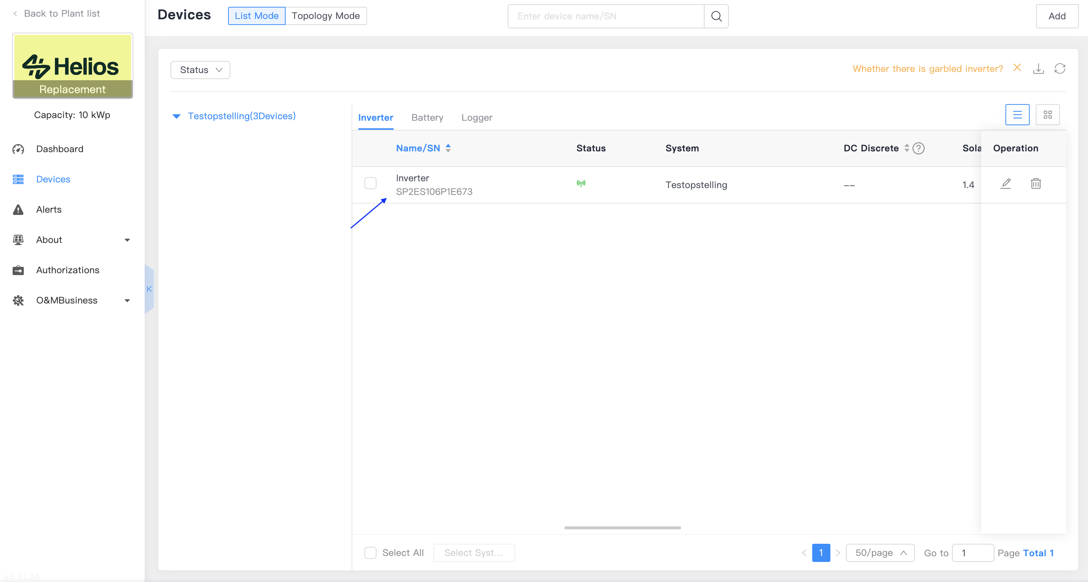Check the Select All checkbox
Screen dimensions: 1088x582
pos(370,553)
